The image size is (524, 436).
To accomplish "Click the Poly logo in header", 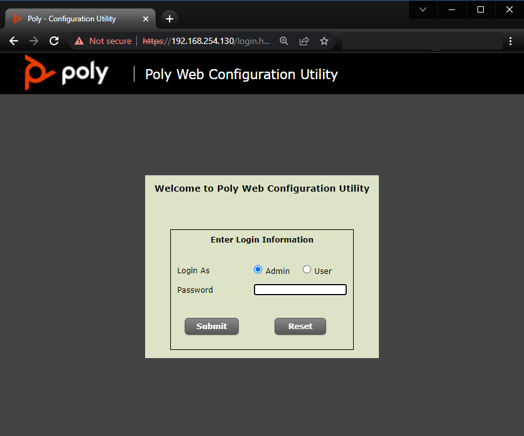I will point(67,73).
